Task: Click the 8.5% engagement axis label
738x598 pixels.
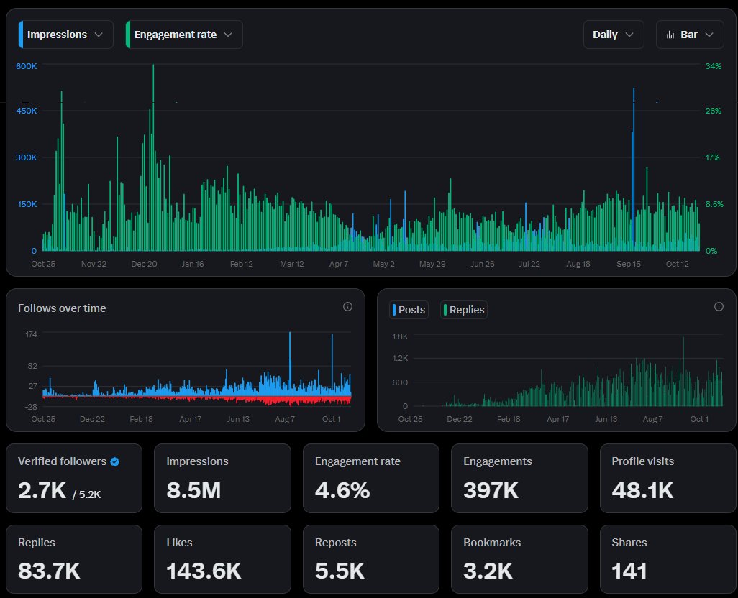Action: click(714, 205)
